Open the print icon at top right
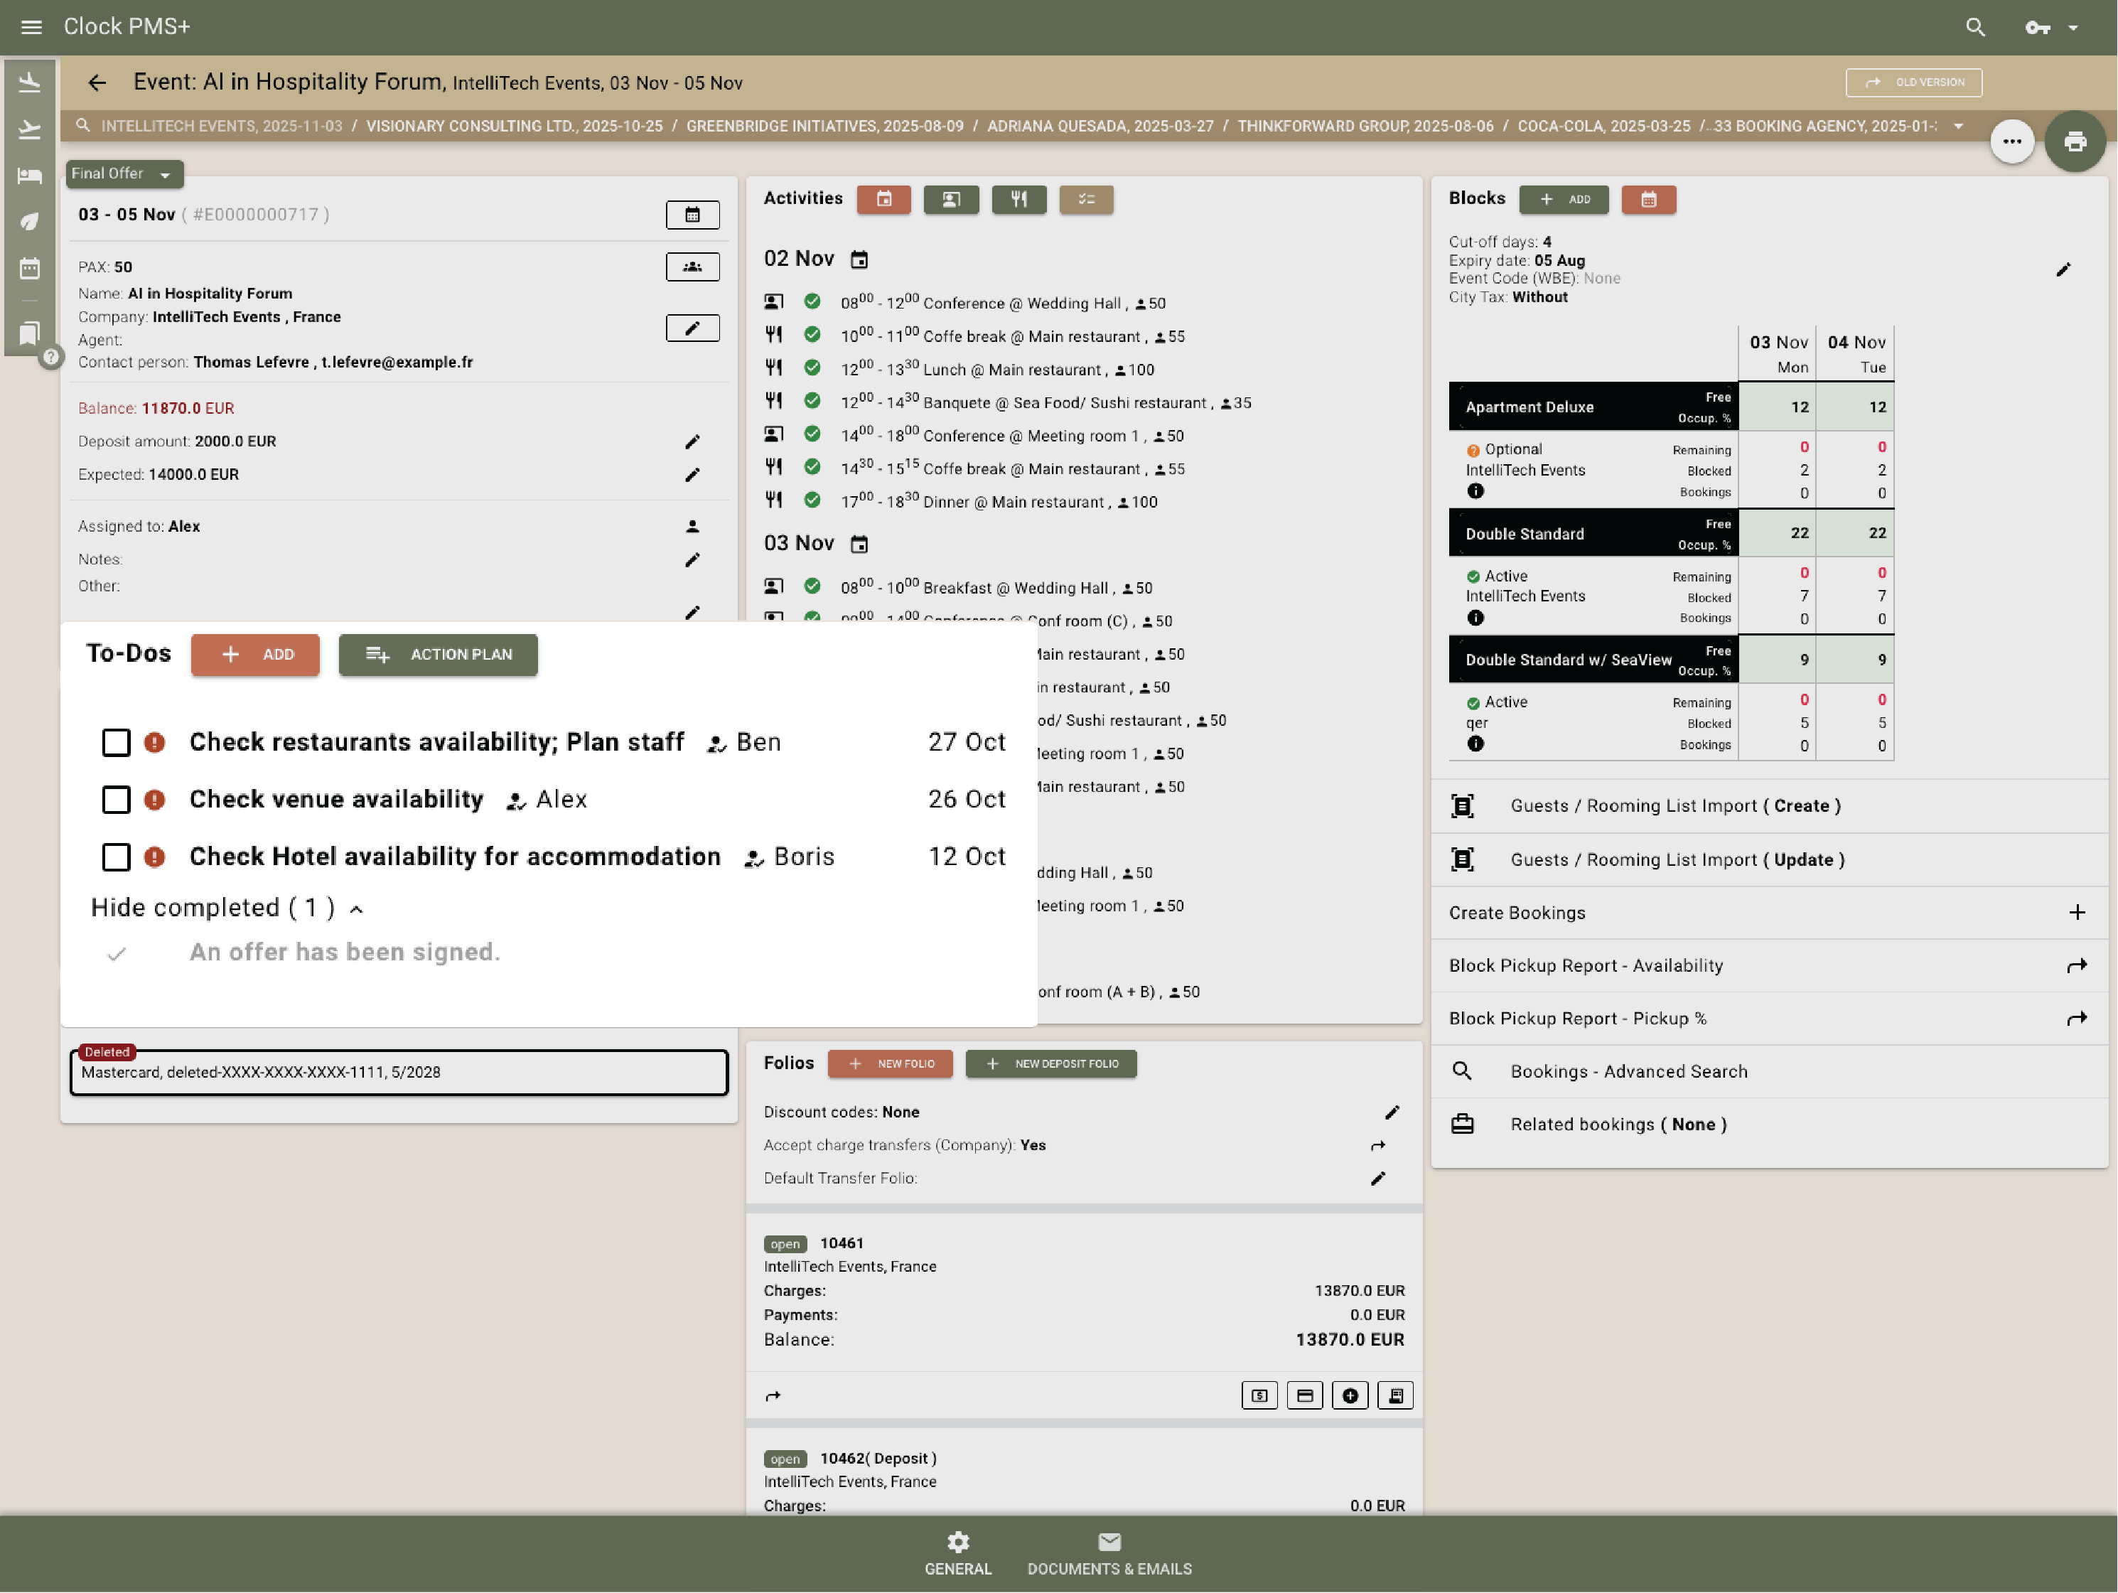 (2076, 141)
